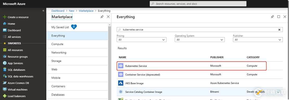Screen dimensions: 289x100
Task: Select the Databases category
Action: coord(77,95)
